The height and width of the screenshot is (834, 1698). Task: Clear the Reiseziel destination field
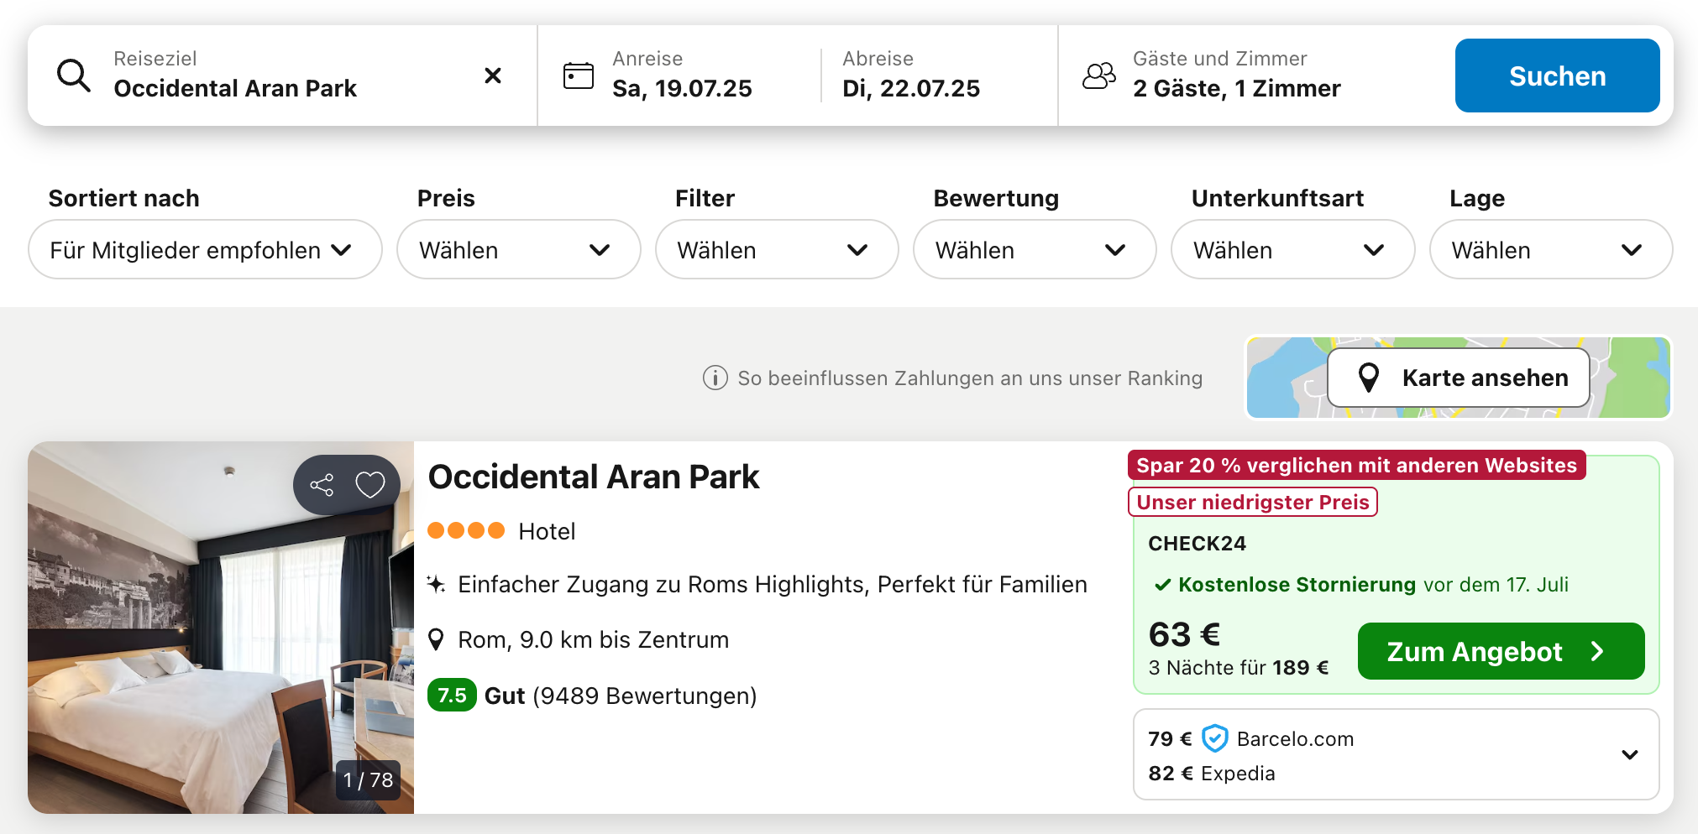pos(493,76)
